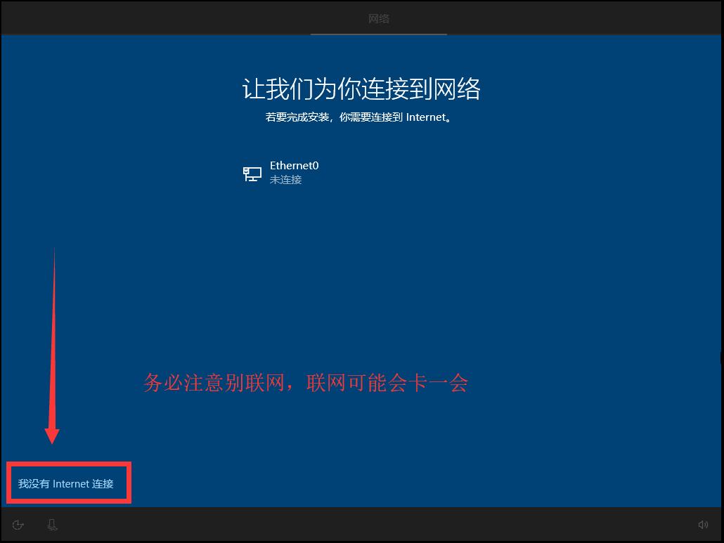Screen dimensions: 724x543
Task: Toggle Ease of Access assistance options
Action: pyautogui.click(x=18, y=525)
